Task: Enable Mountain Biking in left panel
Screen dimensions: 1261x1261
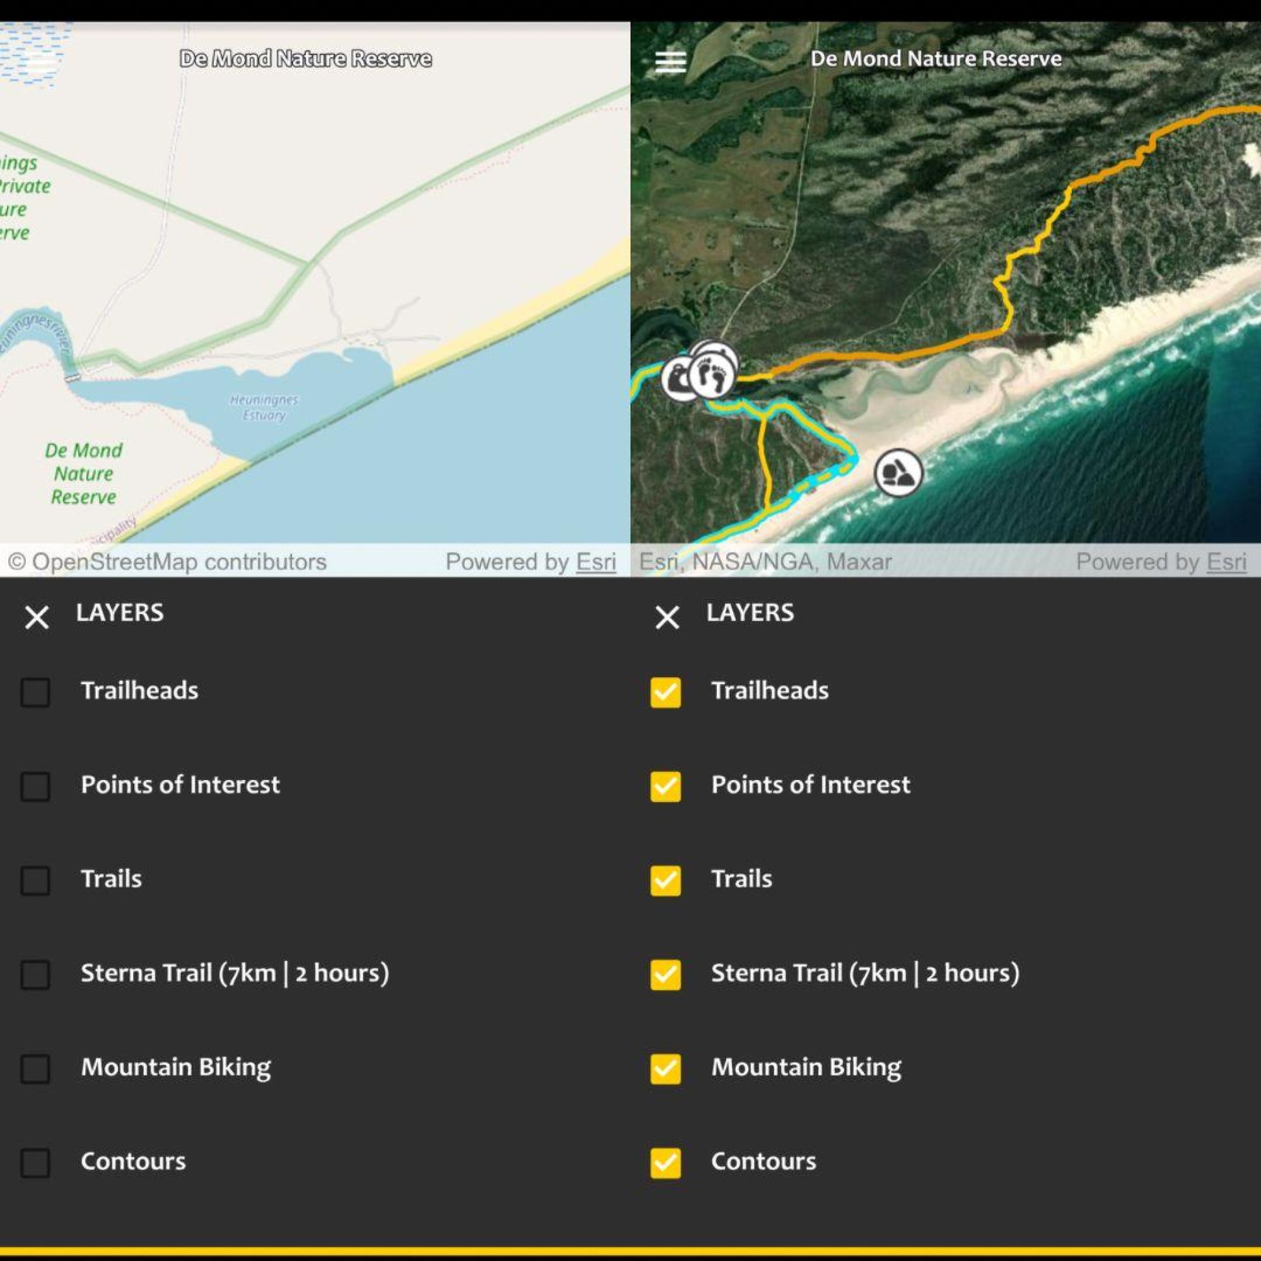Action: tap(35, 1069)
